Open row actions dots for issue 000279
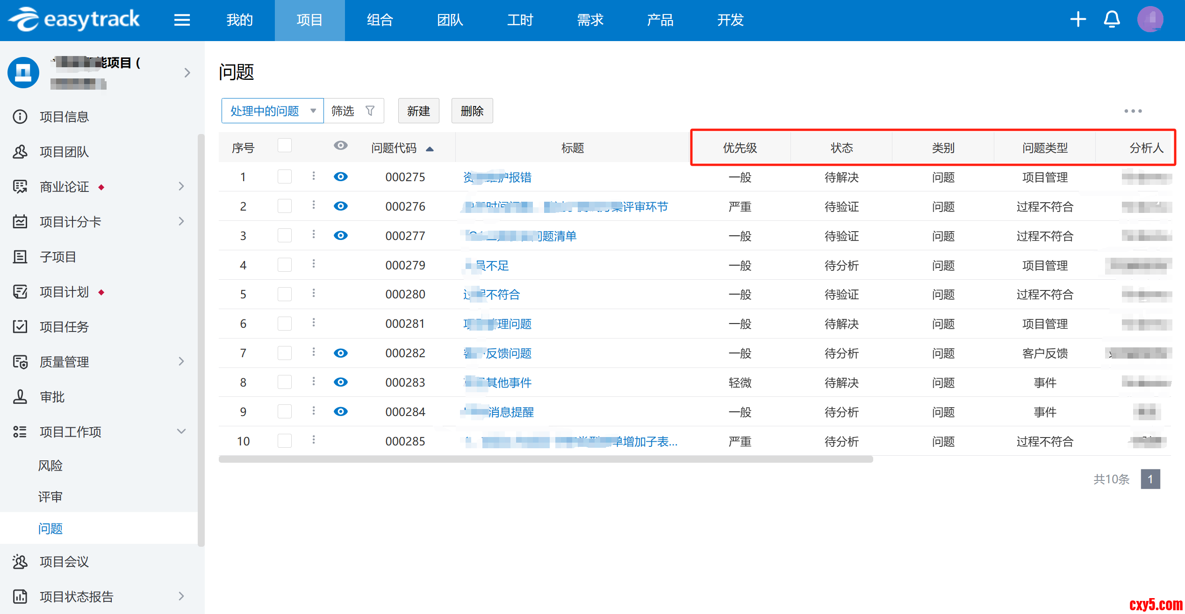1185x614 pixels. point(314,264)
